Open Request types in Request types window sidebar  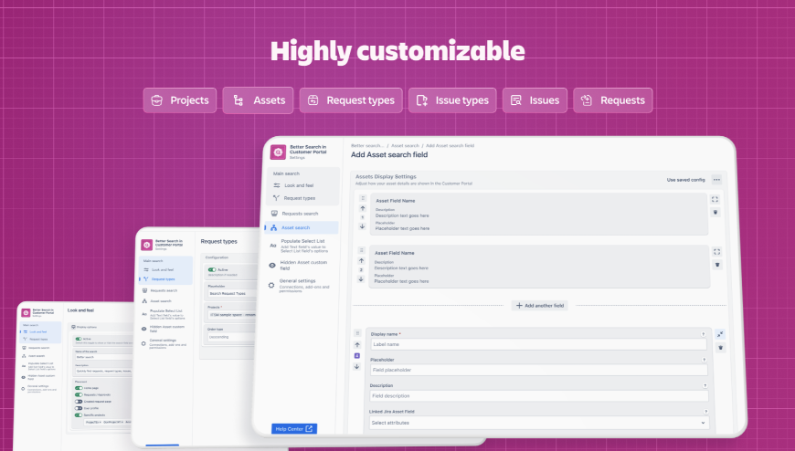click(165, 278)
